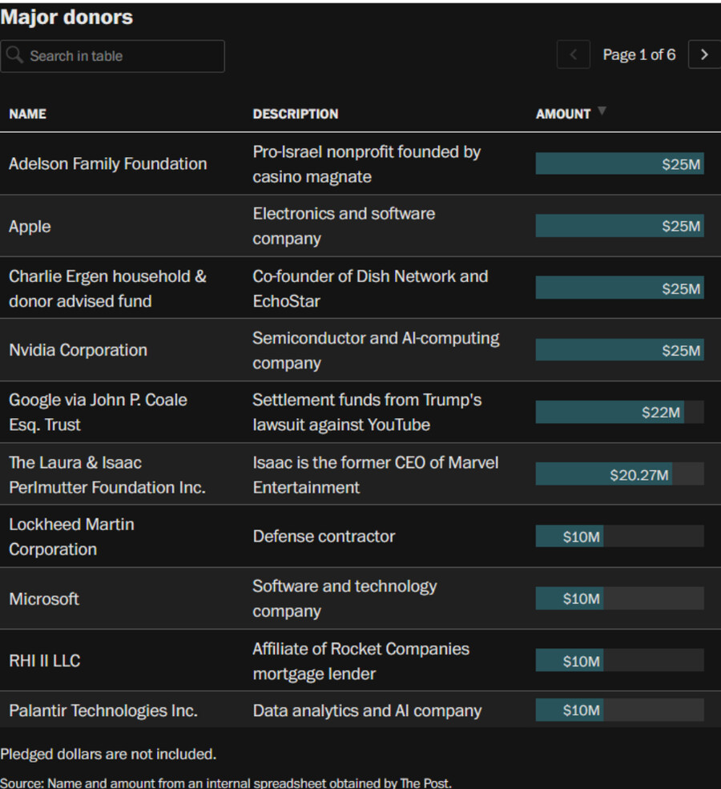Click the Palantir $10M amount bar
The width and height of the screenshot is (721, 789).
(570, 710)
